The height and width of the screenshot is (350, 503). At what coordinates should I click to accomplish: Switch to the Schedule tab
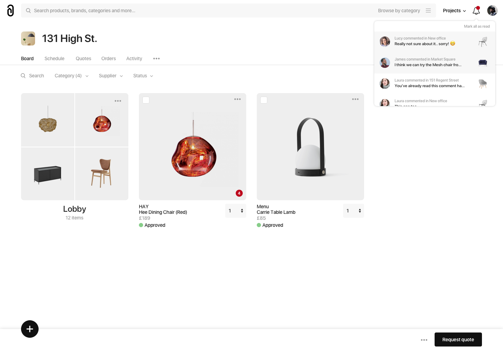(x=54, y=58)
